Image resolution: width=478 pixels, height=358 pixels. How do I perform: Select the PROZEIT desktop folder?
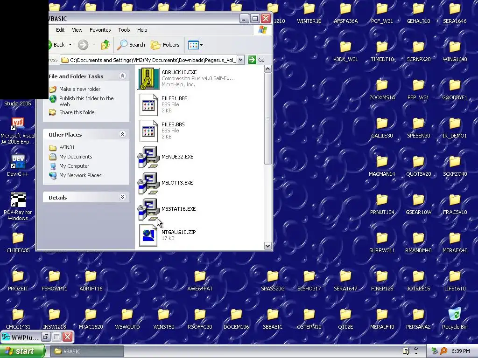[x=18, y=280]
